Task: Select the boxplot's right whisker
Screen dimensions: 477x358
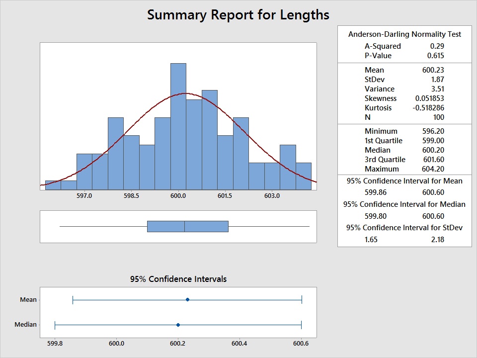Action: point(269,226)
